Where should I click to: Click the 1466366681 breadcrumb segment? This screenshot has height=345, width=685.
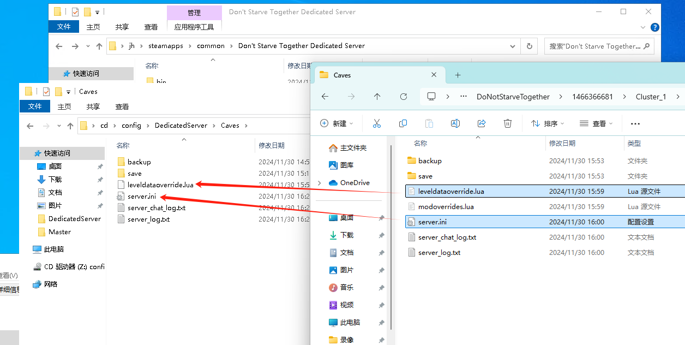tap(592, 97)
